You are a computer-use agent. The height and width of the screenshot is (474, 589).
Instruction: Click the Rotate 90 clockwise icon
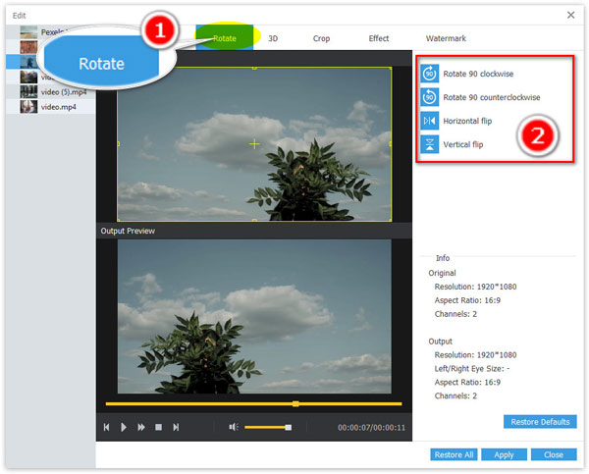click(430, 74)
